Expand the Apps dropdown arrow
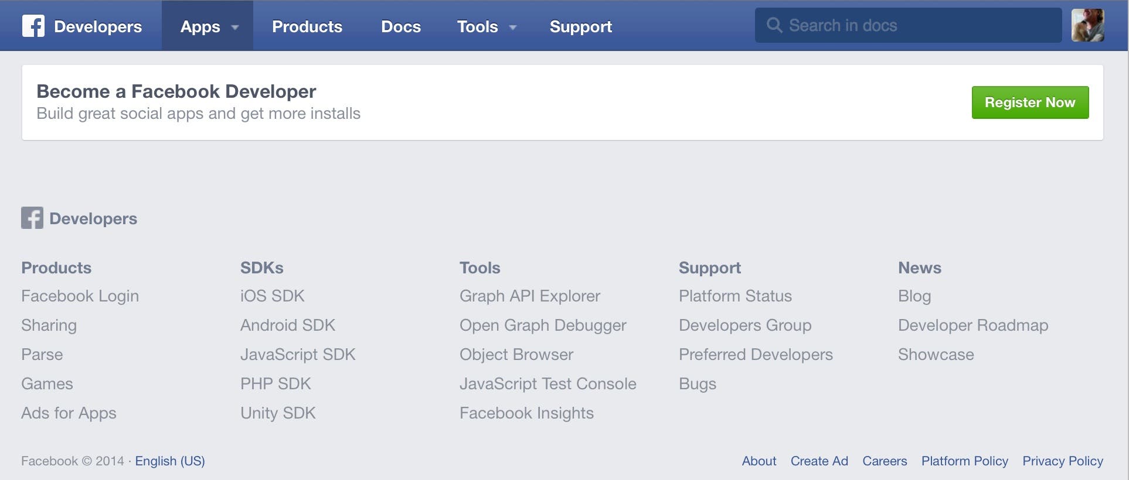1129x480 pixels. (235, 28)
